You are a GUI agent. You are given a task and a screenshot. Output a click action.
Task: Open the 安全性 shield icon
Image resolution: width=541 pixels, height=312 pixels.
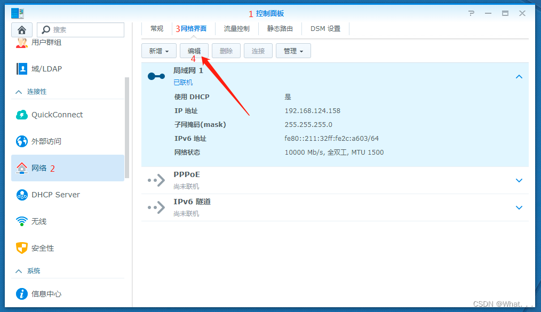point(22,248)
